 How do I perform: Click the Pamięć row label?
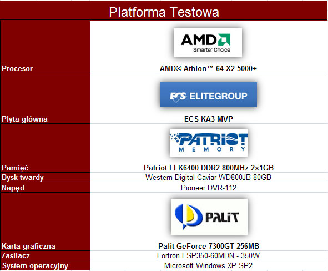[15, 168]
